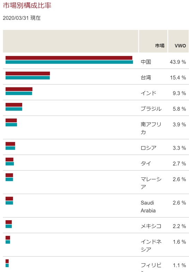
Task: Click the 市場 column header
Action: [x=160, y=46]
